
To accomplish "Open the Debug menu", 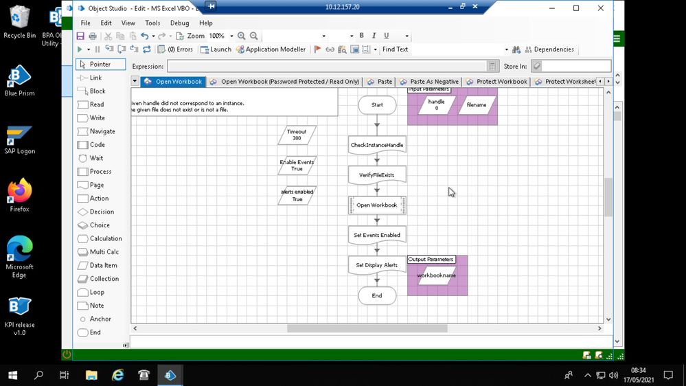I will click(x=179, y=23).
